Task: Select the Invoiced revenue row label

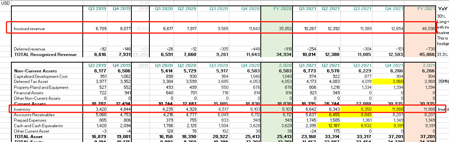Action: point(29,29)
